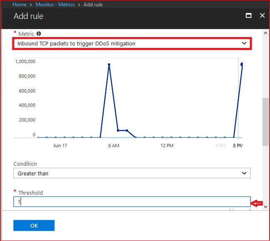Click the 1,000,000 y-axis label
The height and width of the screenshot is (241, 270).
pyautogui.click(x=25, y=62)
